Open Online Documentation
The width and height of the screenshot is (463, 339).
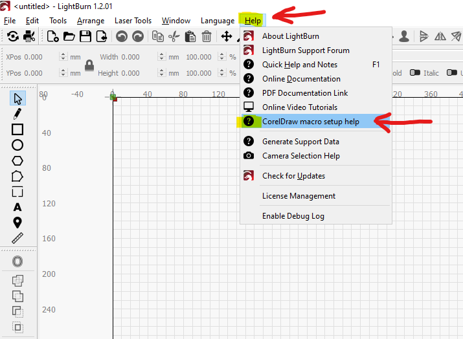[x=316, y=79]
